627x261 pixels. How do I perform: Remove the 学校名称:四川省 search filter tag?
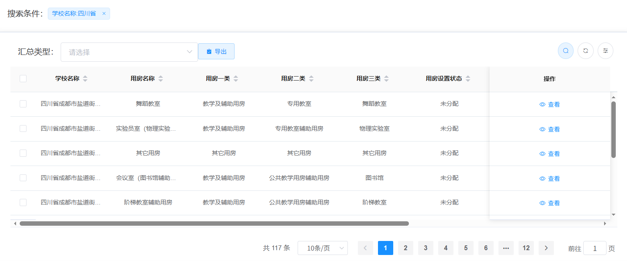104,14
